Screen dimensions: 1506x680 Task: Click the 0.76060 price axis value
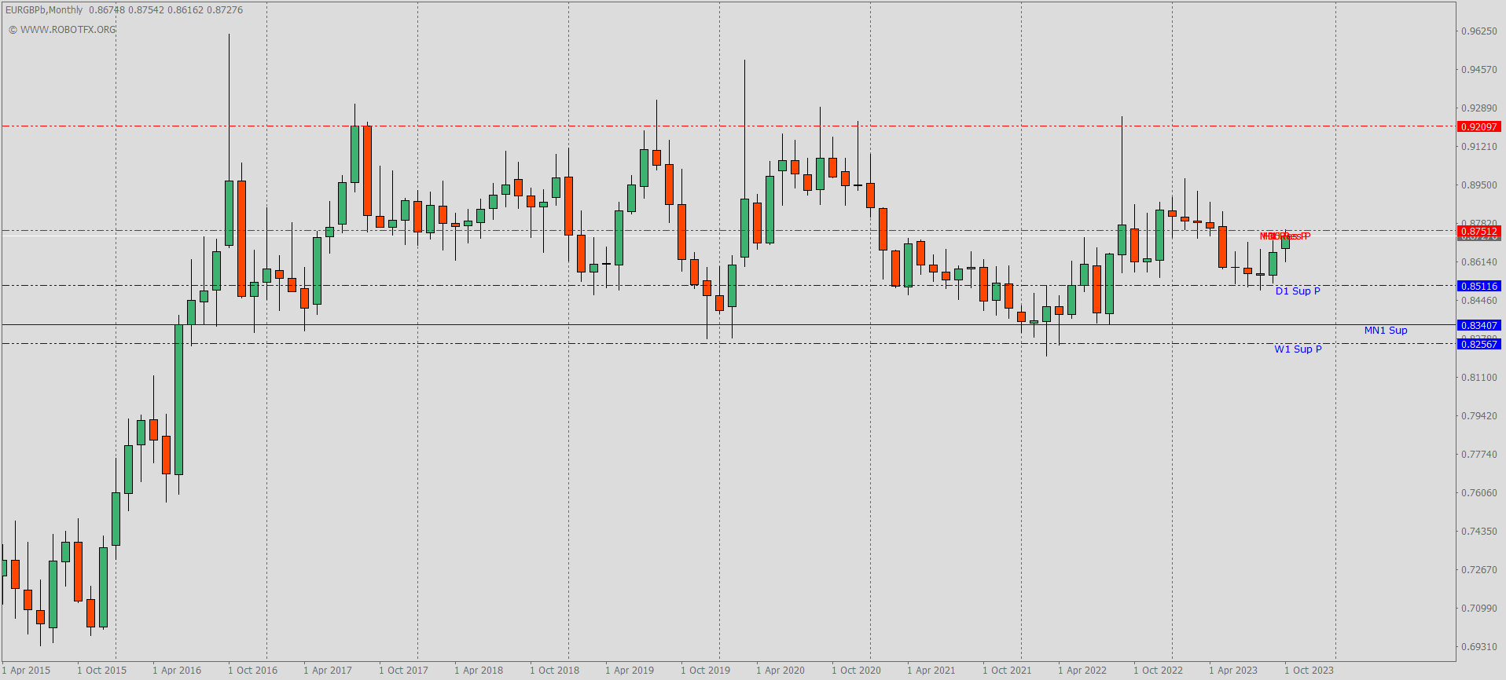click(1479, 493)
